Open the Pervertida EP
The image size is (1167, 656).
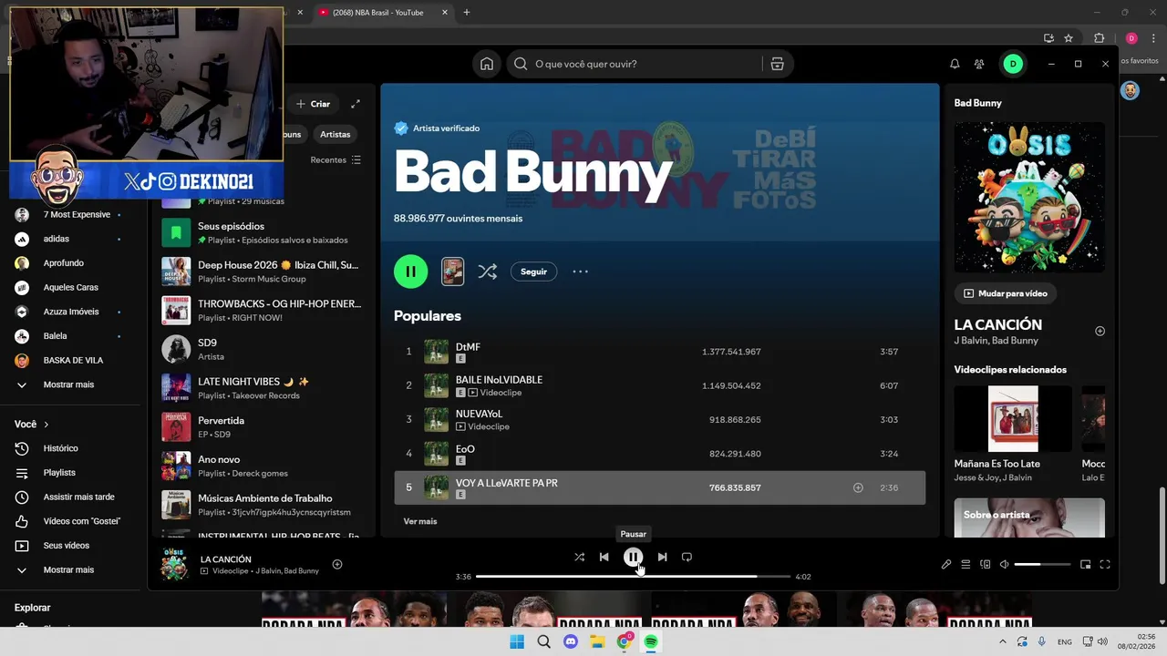263,426
